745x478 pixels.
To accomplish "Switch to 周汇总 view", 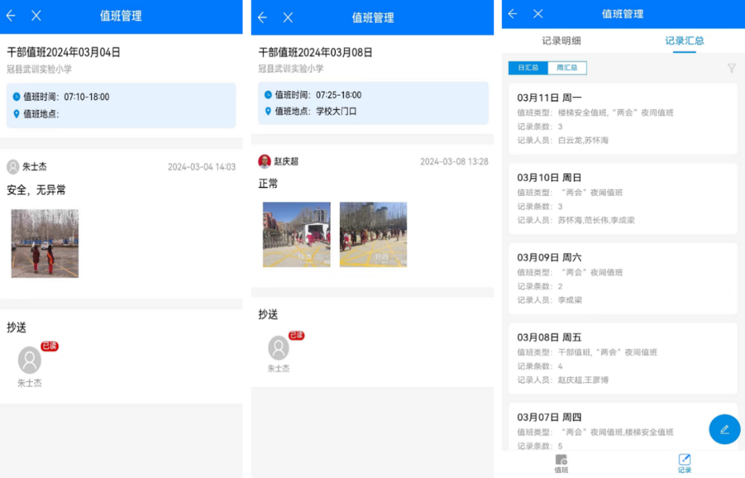I will point(567,68).
